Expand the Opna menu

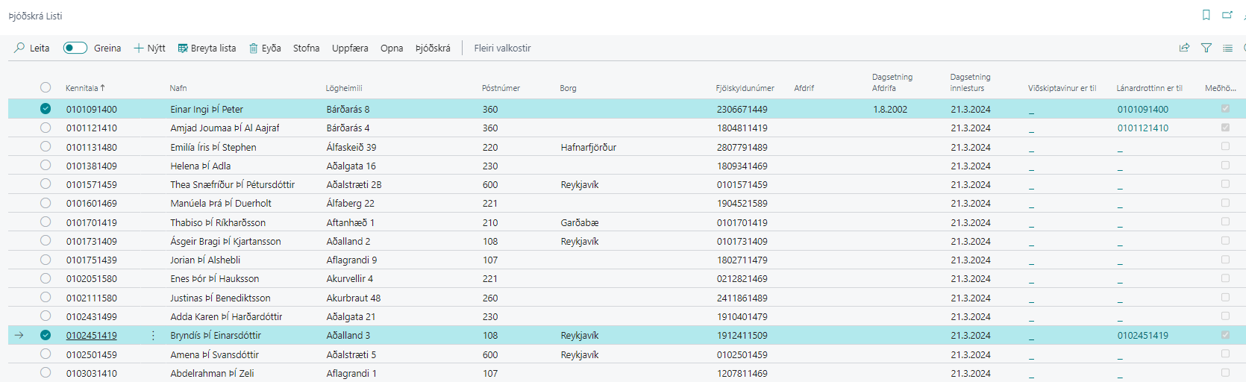point(392,48)
